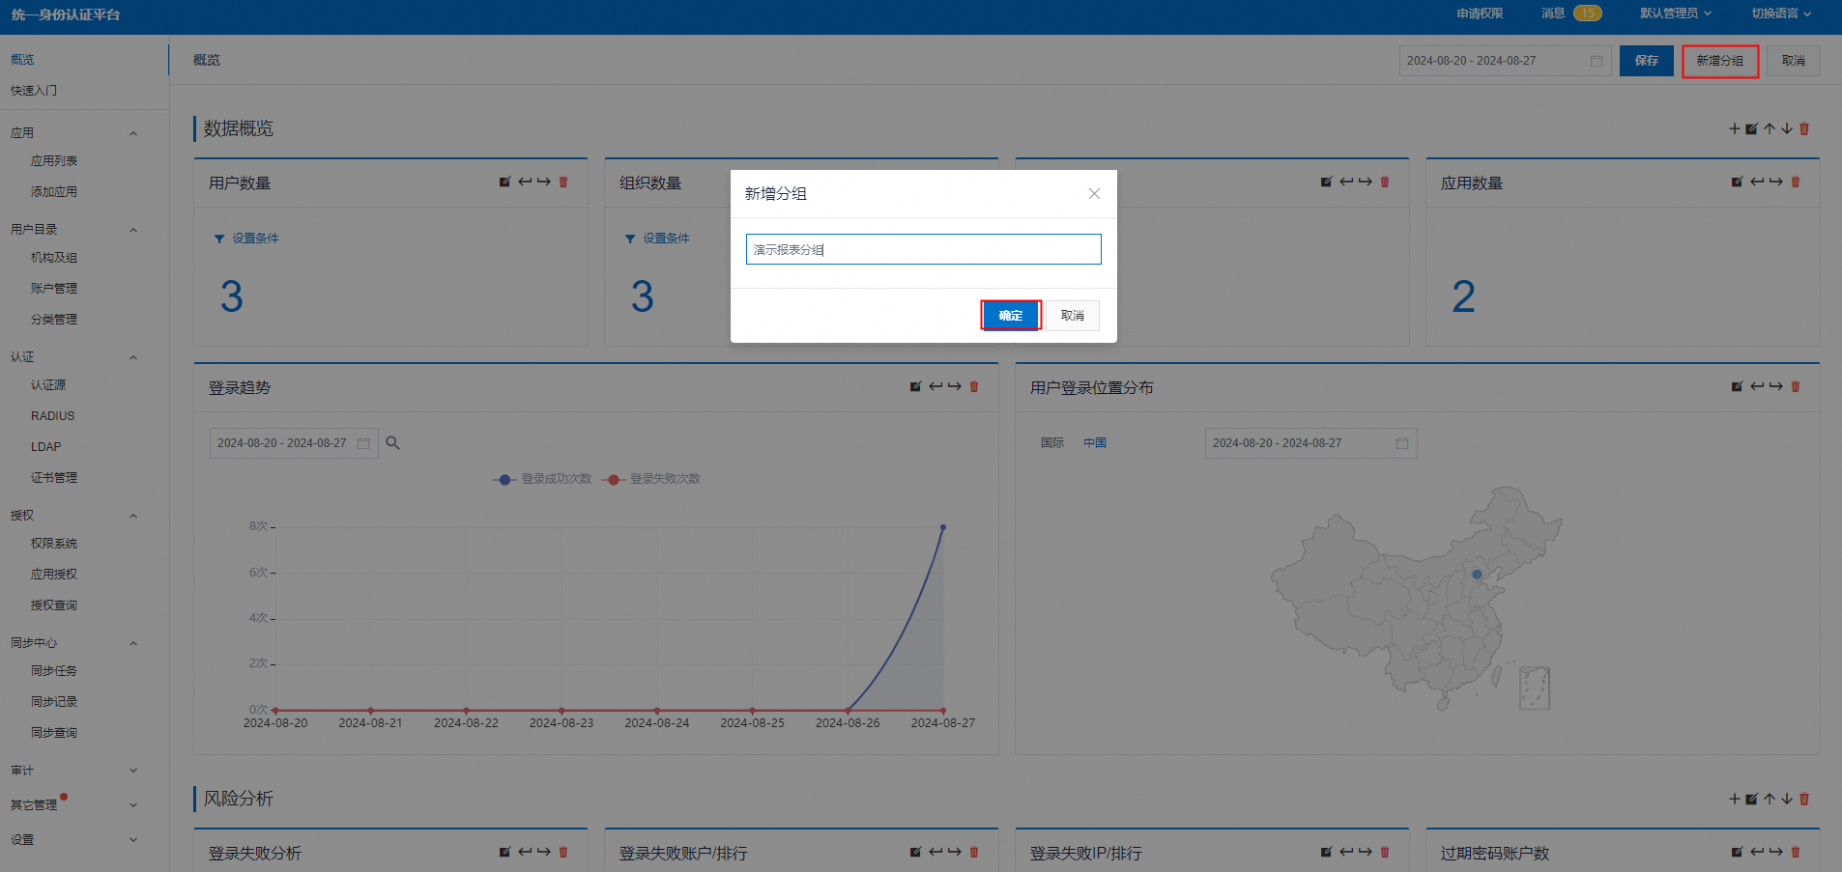Delete the 应用数量 card via trash icon
Viewport: 1842px width, 872px height.
point(1796,182)
